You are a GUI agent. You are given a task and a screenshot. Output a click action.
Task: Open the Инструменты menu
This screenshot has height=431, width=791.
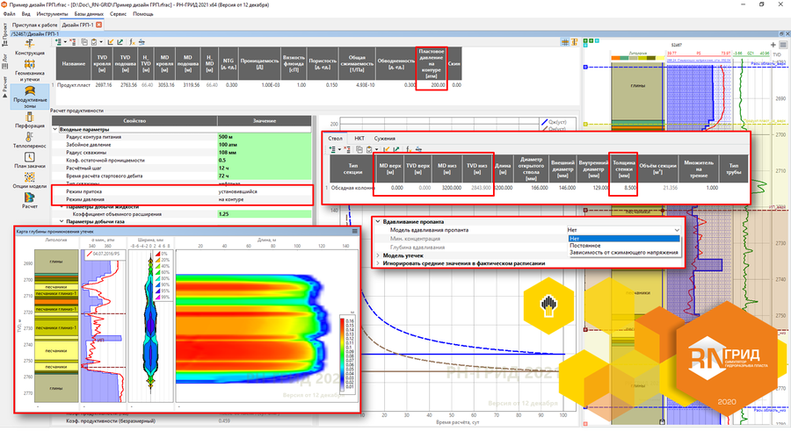pos(53,15)
